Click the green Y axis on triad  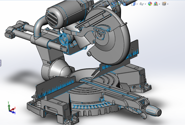pyautogui.click(x=9, y=106)
